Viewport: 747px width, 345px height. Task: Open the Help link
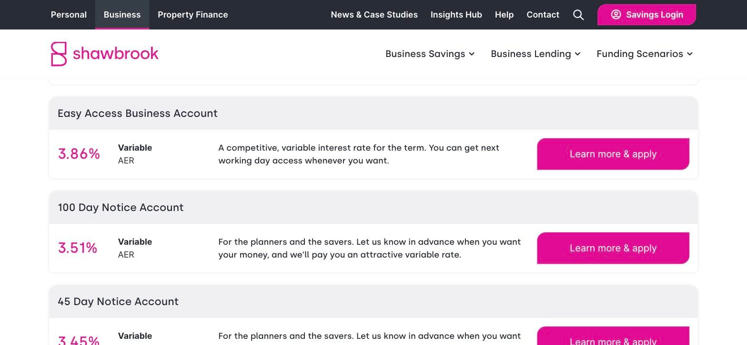click(504, 15)
